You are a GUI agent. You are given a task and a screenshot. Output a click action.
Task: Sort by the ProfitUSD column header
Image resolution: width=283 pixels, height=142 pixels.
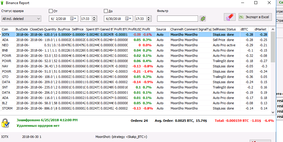[x=135, y=29]
